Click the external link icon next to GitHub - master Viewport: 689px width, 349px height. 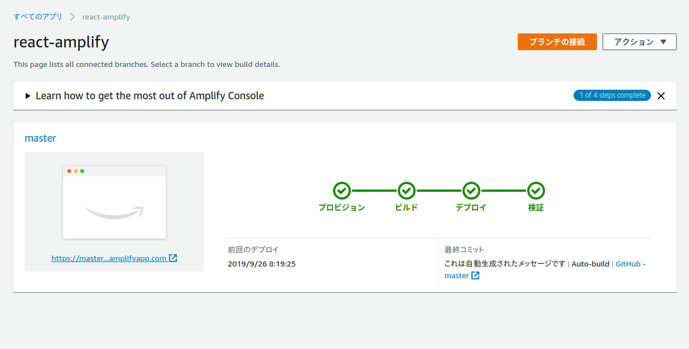(477, 275)
